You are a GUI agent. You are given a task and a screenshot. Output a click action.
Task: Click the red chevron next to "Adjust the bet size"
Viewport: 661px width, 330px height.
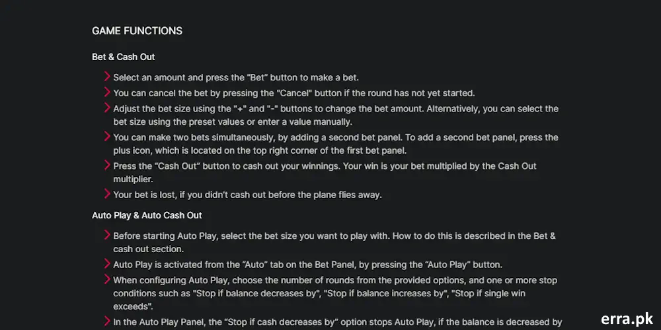click(x=107, y=108)
